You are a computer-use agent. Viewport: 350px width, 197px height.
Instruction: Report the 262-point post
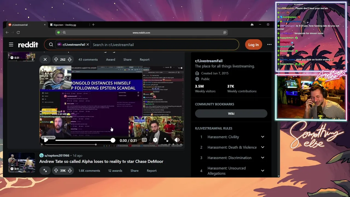[x=144, y=59]
